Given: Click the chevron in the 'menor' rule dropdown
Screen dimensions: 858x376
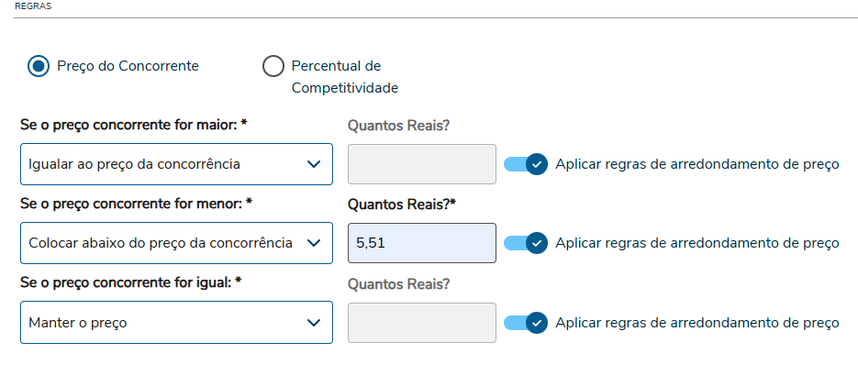Looking at the screenshot, I should coord(314,243).
